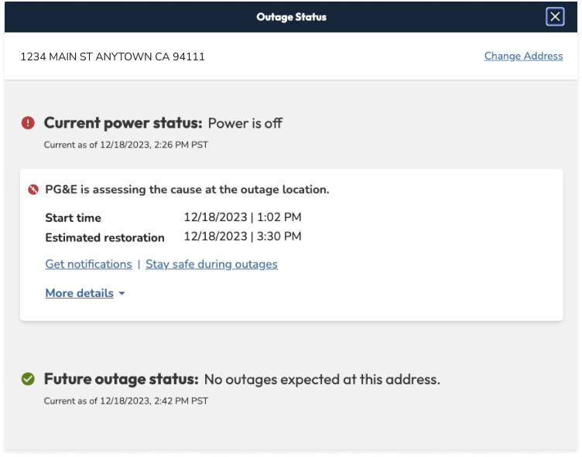Click the 'No outages expected at this address' text
Viewport: 582px width, 457px height.
[322, 380]
